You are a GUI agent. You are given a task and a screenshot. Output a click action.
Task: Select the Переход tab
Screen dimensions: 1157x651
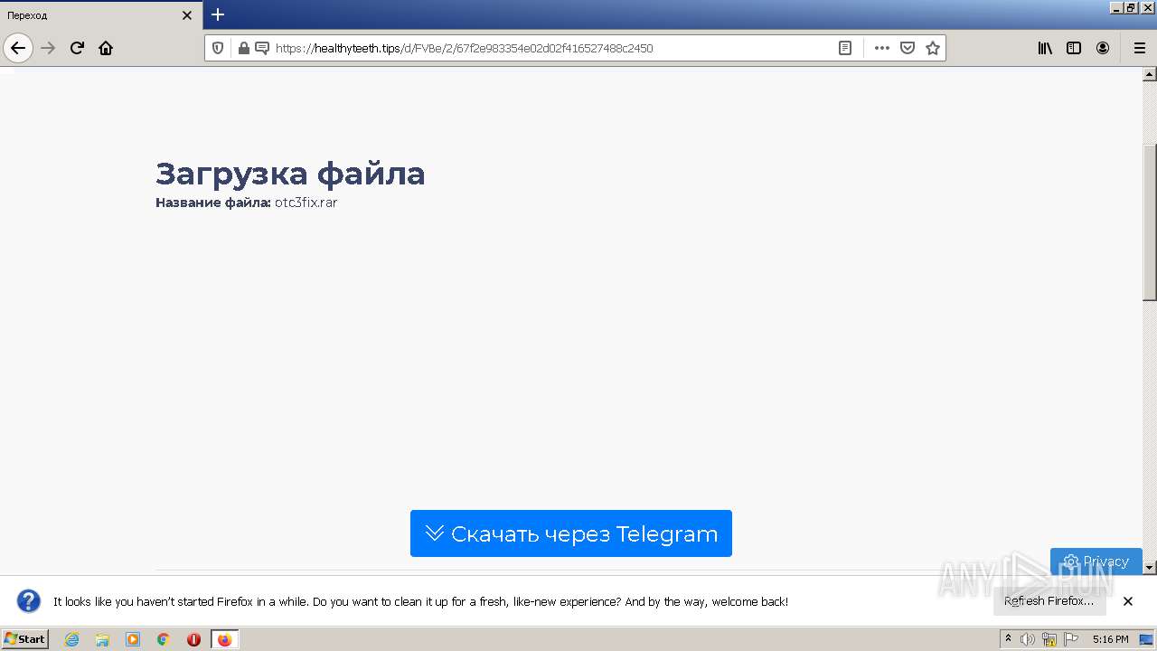[100, 15]
